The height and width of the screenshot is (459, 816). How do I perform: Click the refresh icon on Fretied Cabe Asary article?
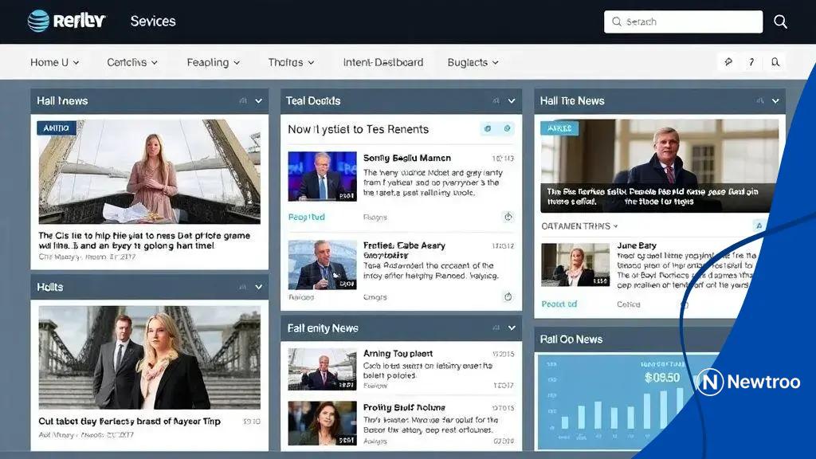pyautogui.click(x=508, y=296)
